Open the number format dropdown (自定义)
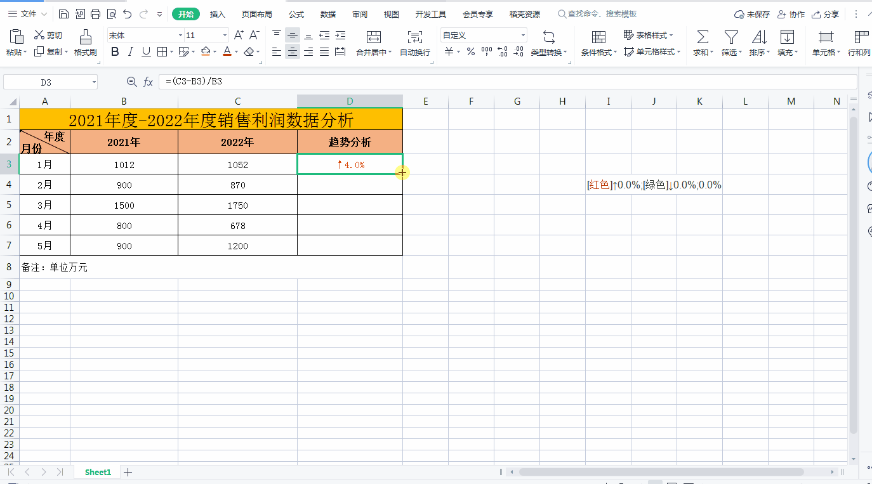This screenshot has height=484, width=872. point(523,36)
